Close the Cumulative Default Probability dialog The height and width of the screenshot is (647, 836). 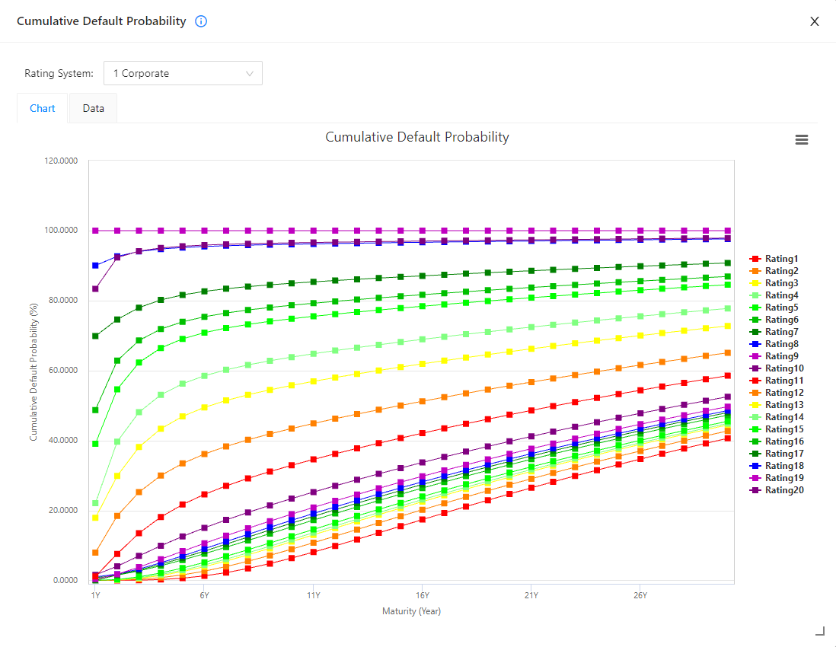pyautogui.click(x=814, y=21)
